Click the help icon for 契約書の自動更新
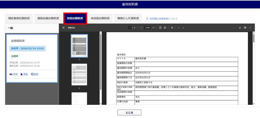The height and width of the screenshot is (118, 260). [x=147, y=19]
